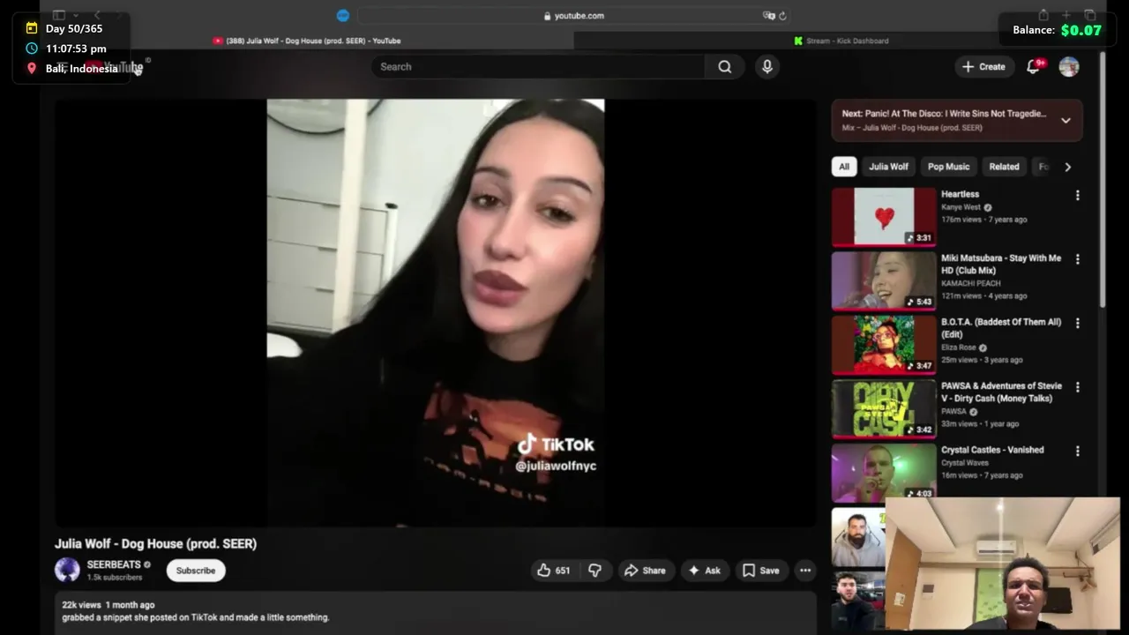Viewport: 1129px width, 635px height.
Task: Open options for Stay With Me video
Action: (1077, 259)
